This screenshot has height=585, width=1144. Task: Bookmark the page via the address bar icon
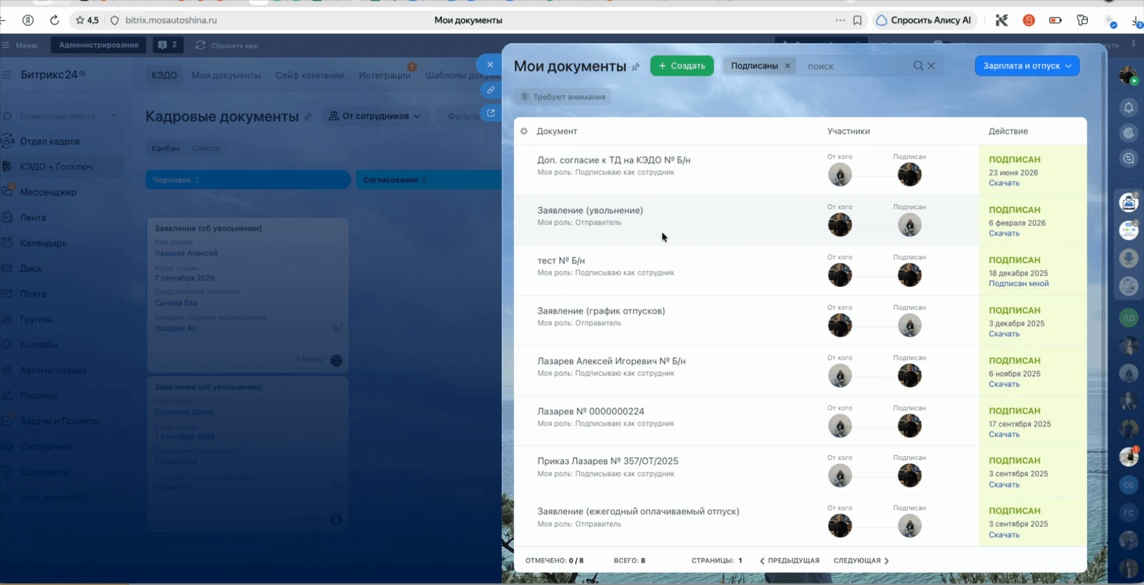857,20
